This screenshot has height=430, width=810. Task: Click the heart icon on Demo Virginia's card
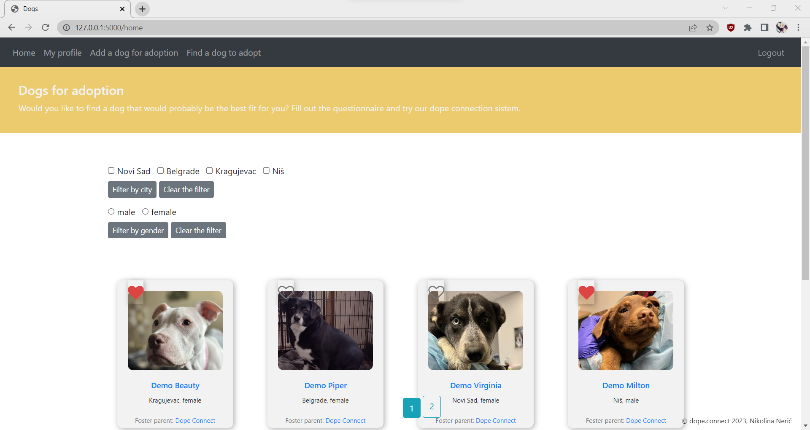tap(437, 291)
